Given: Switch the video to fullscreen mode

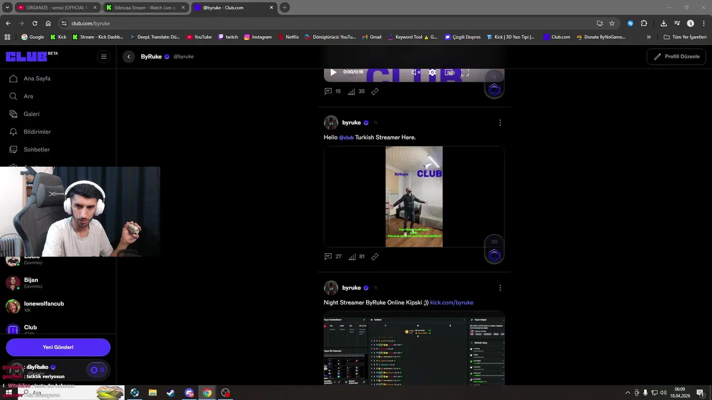Looking at the screenshot, I should tap(465, 72).
